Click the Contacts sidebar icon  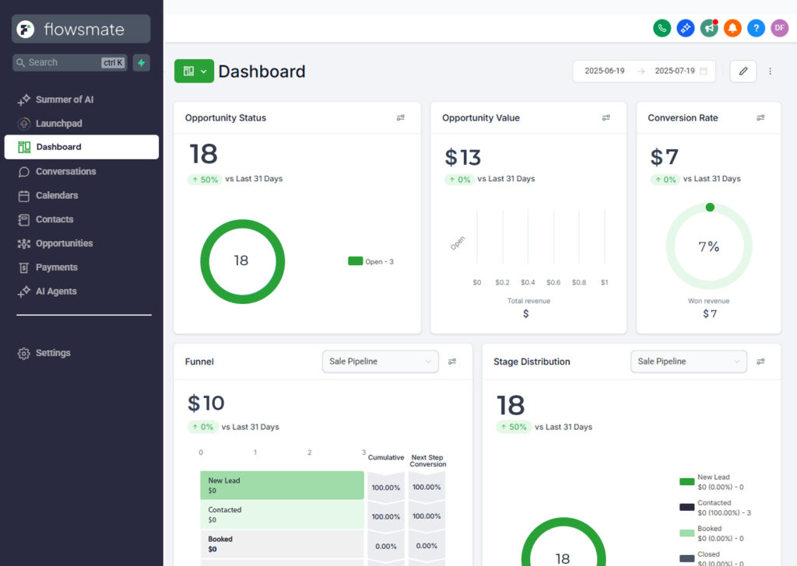click(24, 220)
